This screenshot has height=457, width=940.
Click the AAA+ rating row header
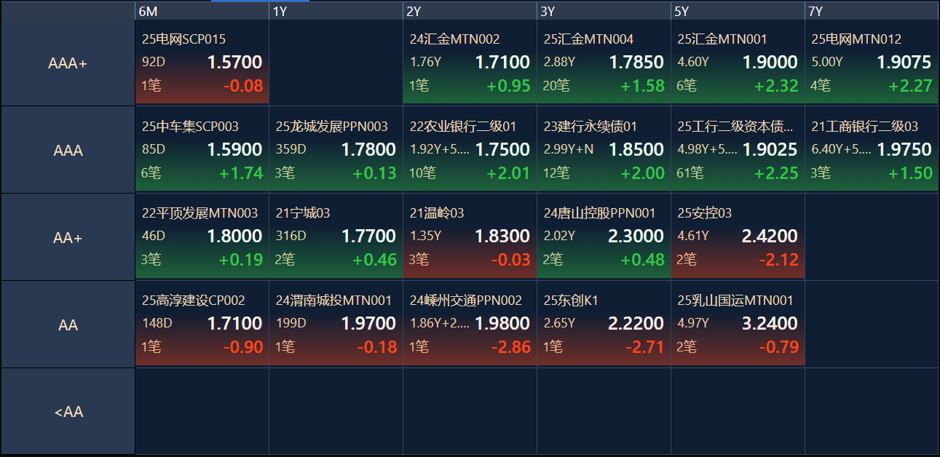pyautogui.click(x=68, y=63)
